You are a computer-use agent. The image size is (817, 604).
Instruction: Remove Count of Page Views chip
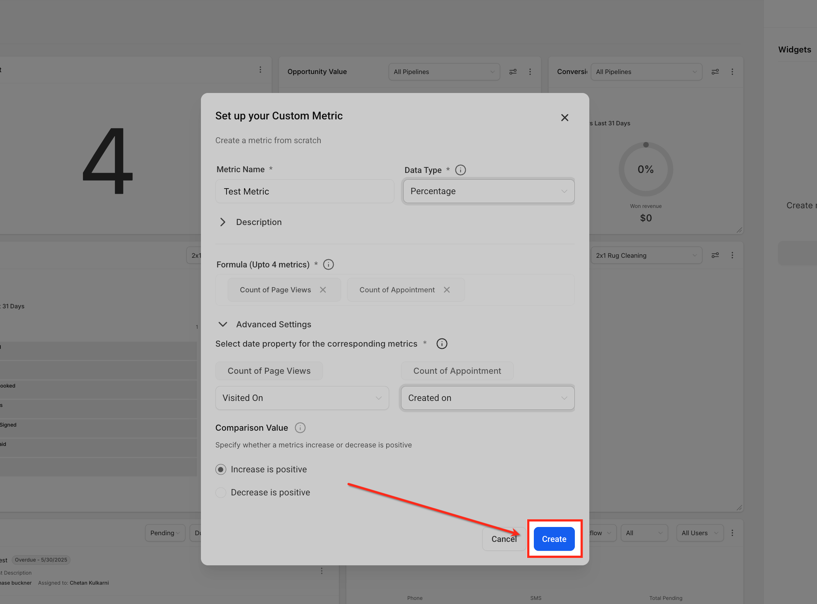323,290
